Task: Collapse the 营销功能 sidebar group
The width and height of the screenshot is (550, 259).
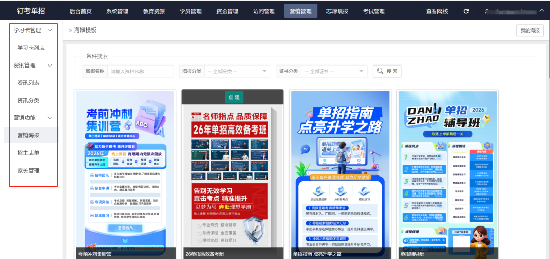Action: pos(50,118)
